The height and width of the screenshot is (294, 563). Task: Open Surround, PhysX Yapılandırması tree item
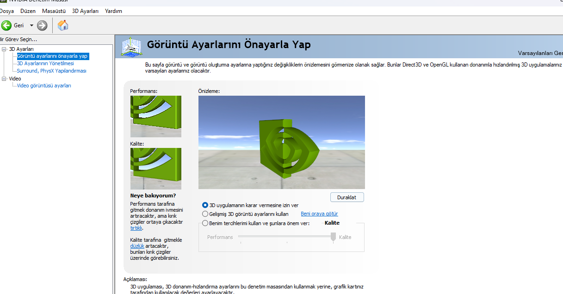(x=51, y=71)
